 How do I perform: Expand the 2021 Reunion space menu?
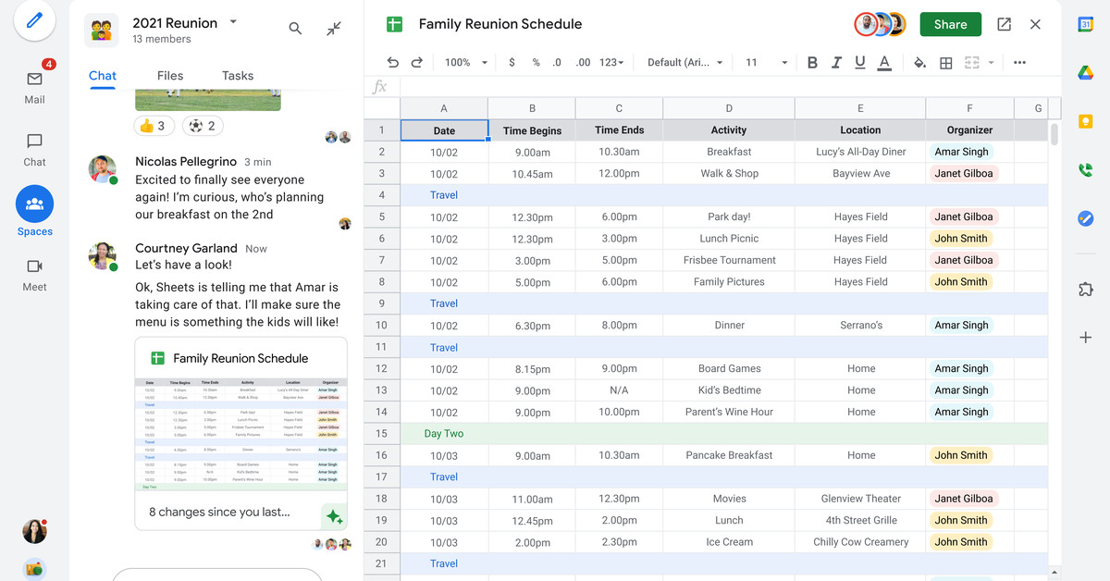(x=233, y=22)
